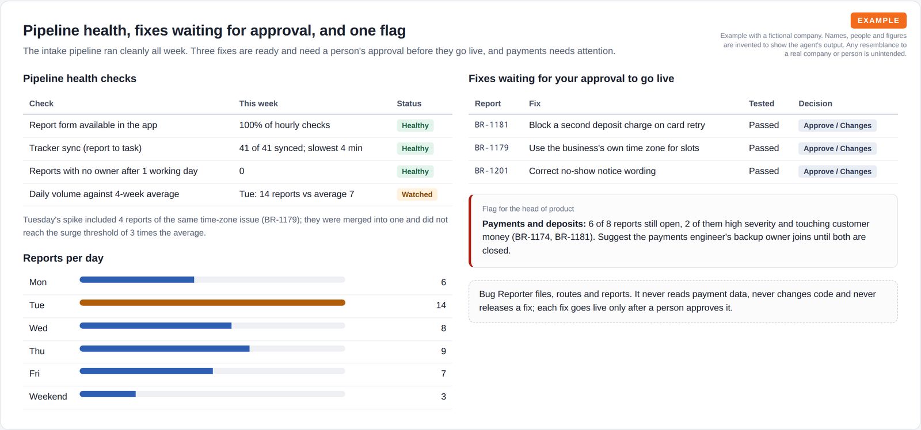Click Approve / Changes for BR-1201
The image size is (921, 430).
(x=837, y=171)
